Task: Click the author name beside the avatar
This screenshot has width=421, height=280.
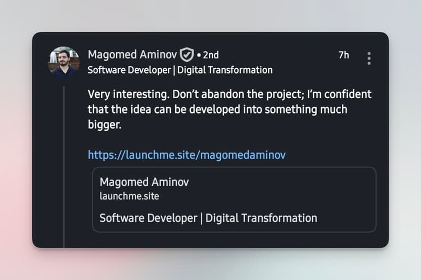Action: tap(132, 55)
